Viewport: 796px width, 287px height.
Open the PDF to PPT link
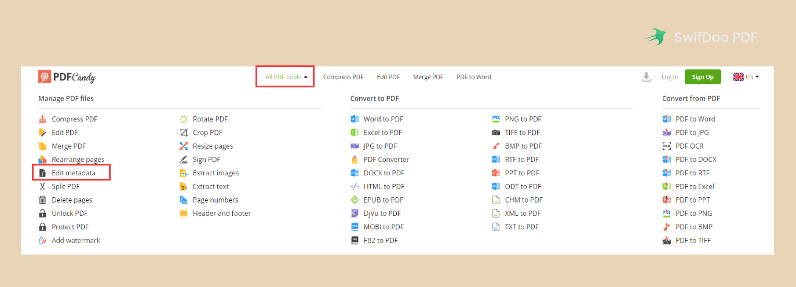[x=693, y=200]
